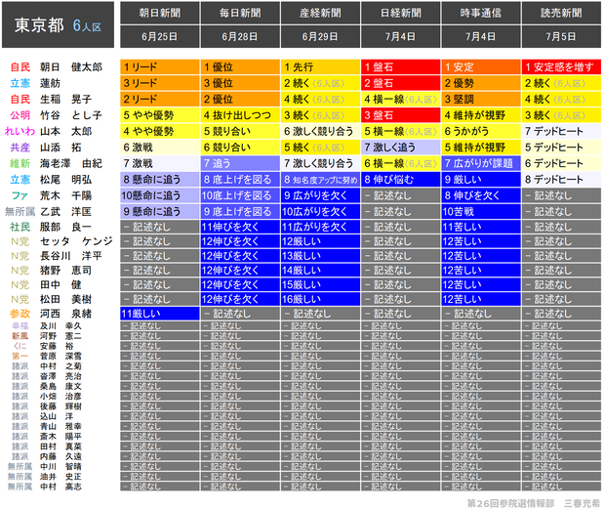This screenshot has height=510, width=605.
Task: Click the 6 激しく競り合う cell
Action: coord(320,131)
